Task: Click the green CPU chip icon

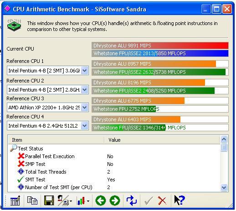Action: coord(14,25)
